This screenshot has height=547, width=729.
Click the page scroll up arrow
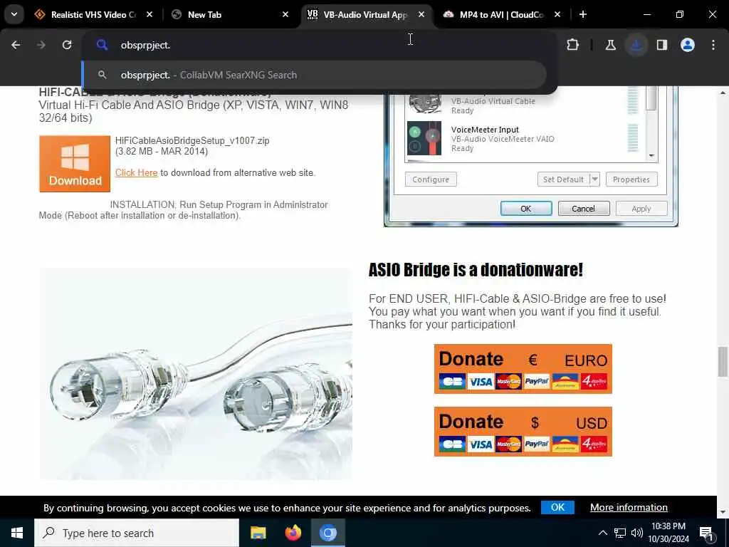(723, 93)
